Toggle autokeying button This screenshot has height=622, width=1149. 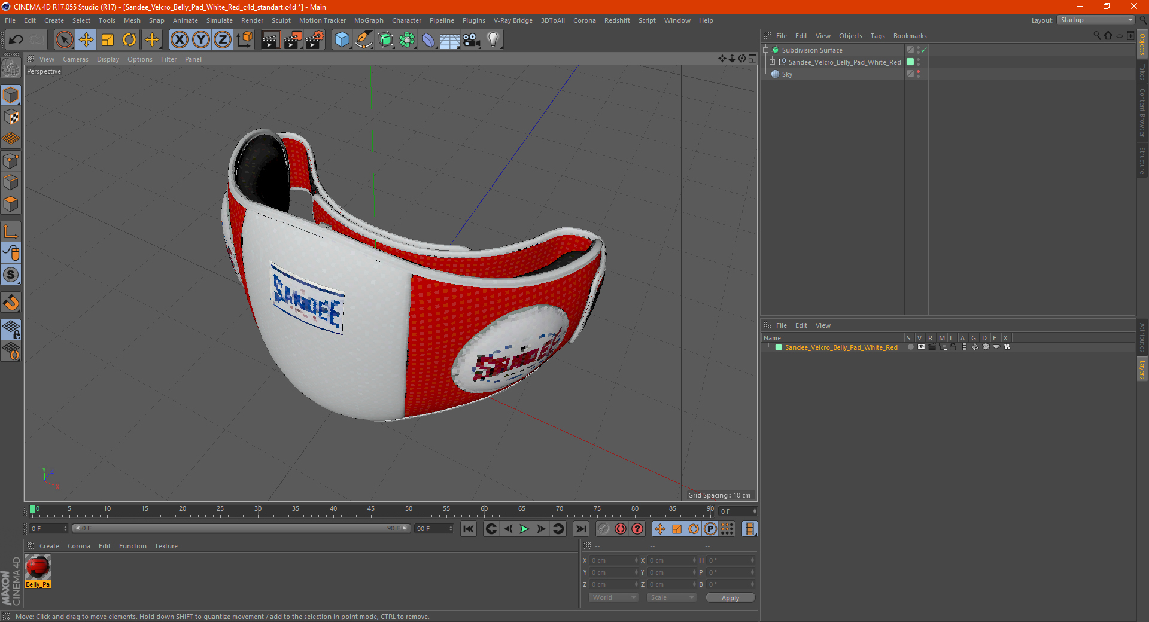coord(621,529)
